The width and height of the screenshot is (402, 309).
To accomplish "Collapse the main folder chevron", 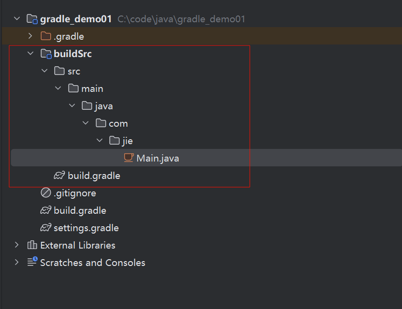I will click(58, 88).
